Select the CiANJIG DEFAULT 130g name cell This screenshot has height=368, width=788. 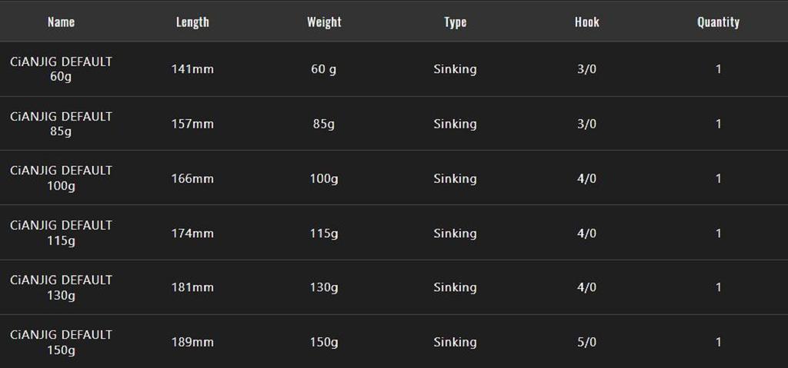point(61,287)
